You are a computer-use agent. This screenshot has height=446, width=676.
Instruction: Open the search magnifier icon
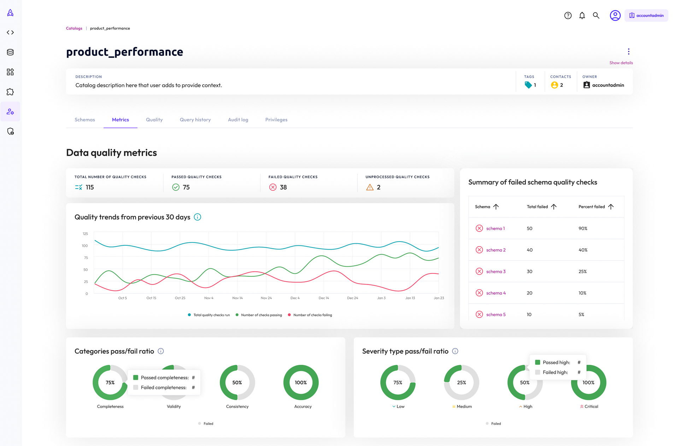596,16
